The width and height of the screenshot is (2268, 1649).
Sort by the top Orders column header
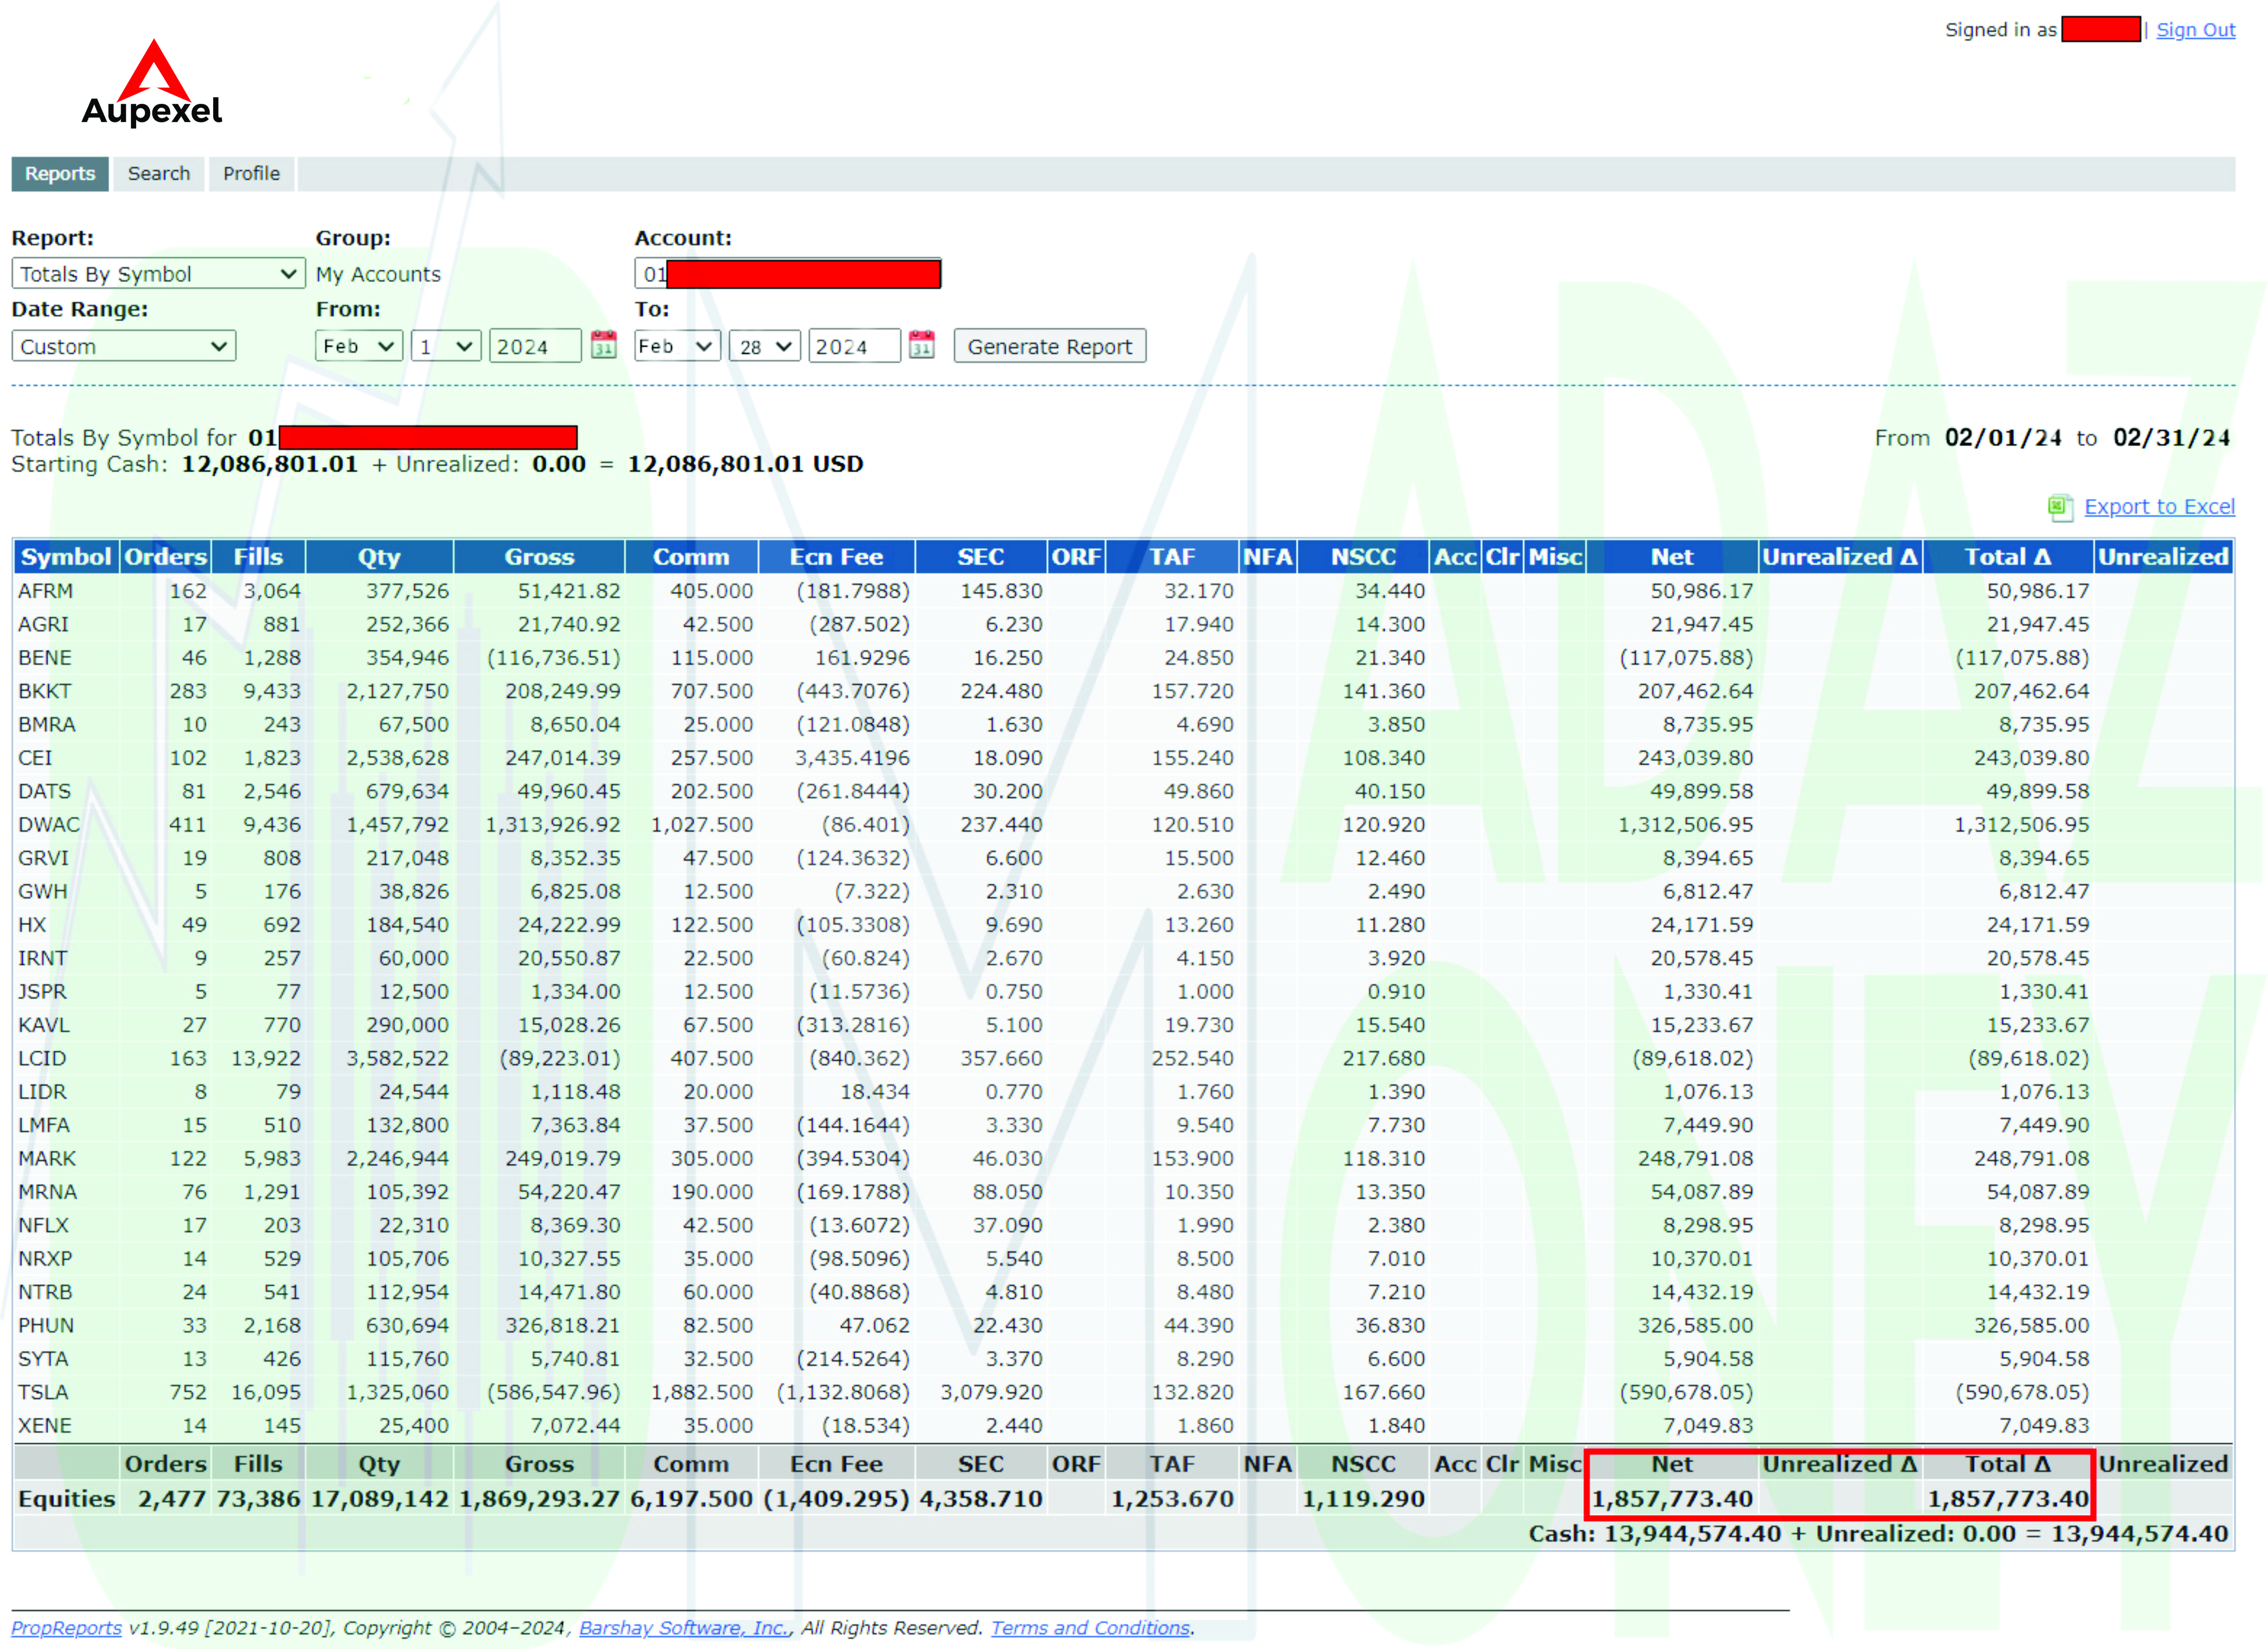(x=165, y=557)
